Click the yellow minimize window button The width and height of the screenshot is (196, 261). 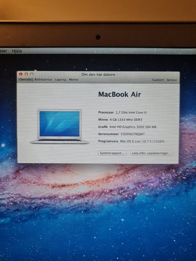pos(26,74)
